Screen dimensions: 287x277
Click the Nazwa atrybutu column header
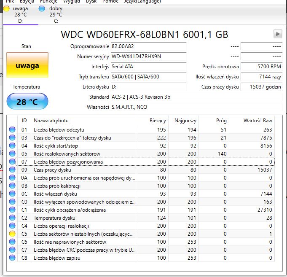click(x=84, y=121)
